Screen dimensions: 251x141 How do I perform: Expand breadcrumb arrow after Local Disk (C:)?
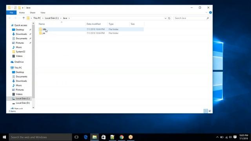point(61,18)
